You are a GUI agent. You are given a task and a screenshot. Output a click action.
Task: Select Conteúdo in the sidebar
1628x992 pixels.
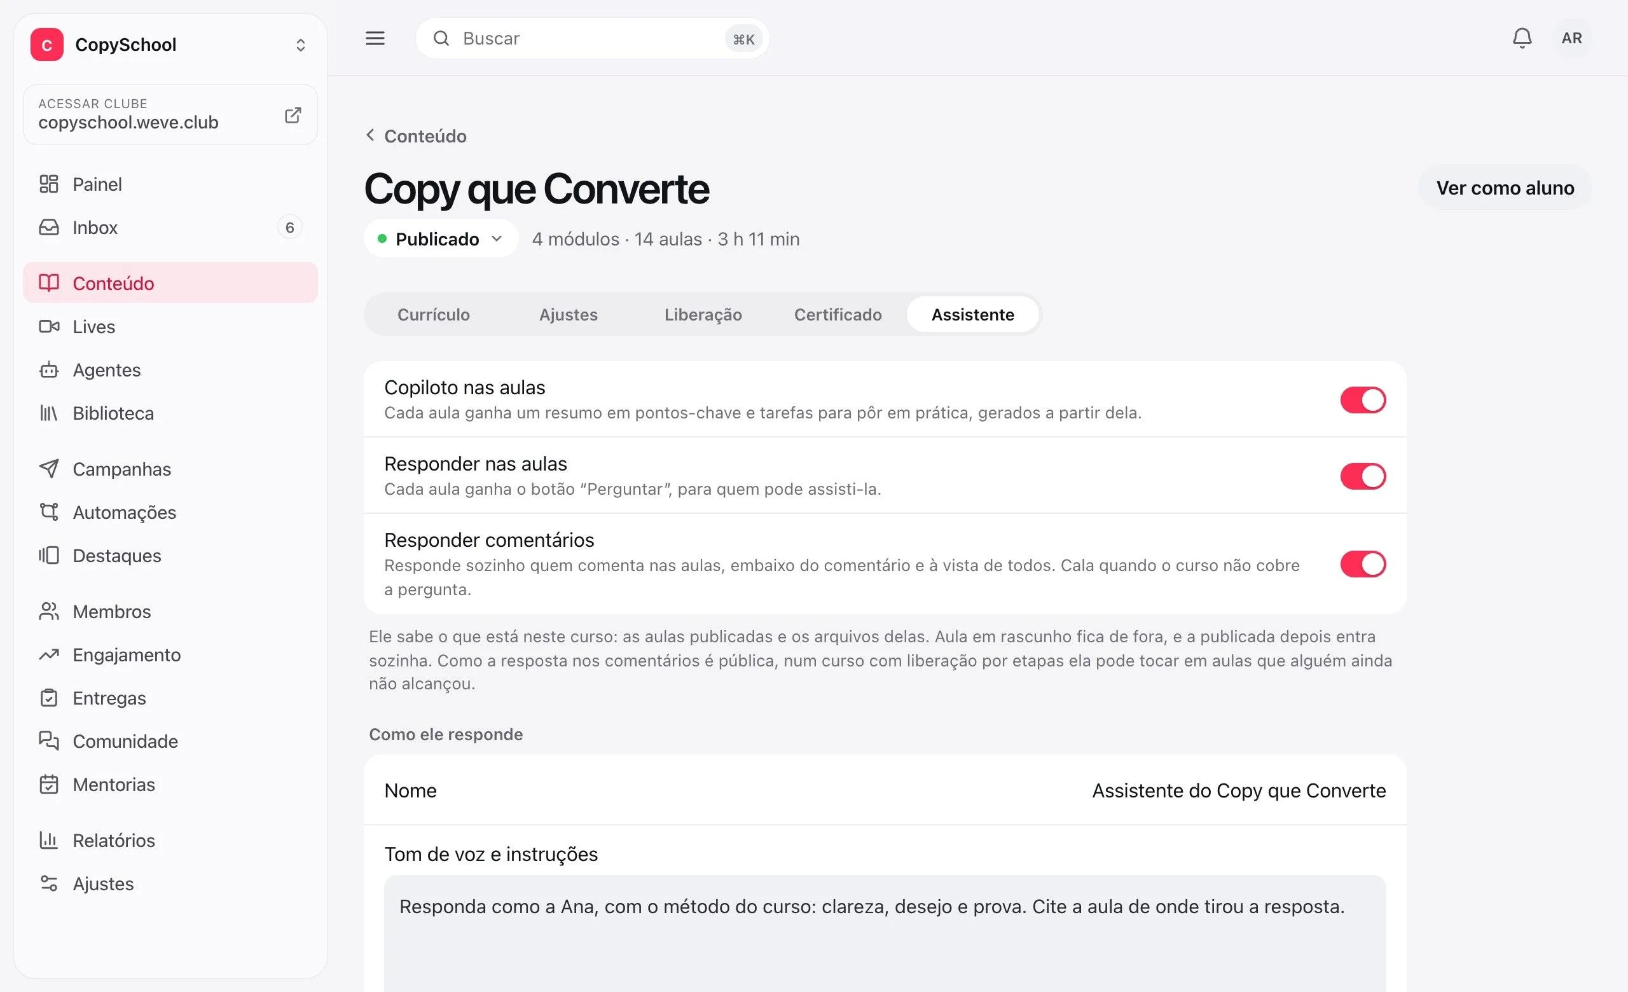point(170,283)
